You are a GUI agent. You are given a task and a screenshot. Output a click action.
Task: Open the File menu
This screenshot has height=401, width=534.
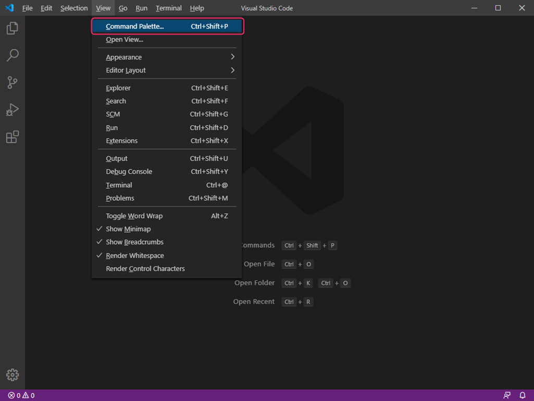27,8
